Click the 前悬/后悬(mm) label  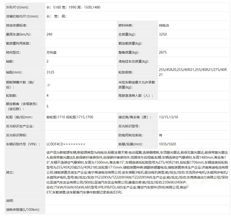pos(131,144)
